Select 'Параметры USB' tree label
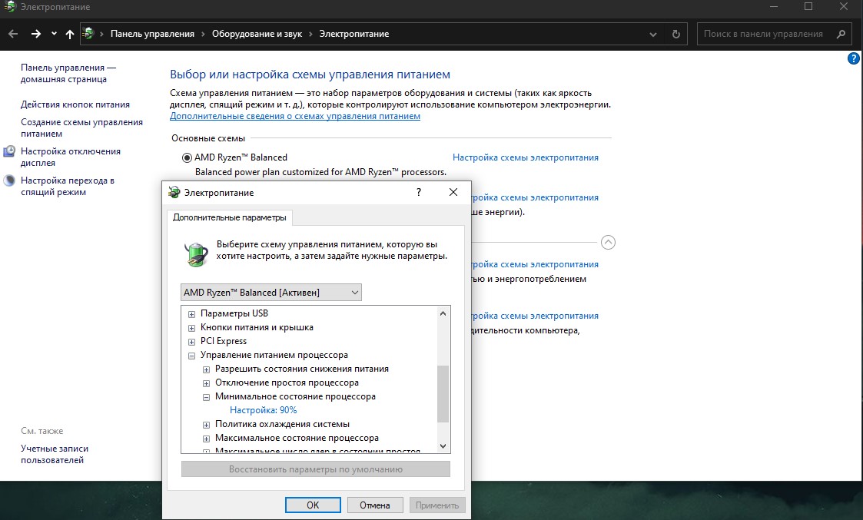This screenshot has height=520, width=863. [234, 313]
